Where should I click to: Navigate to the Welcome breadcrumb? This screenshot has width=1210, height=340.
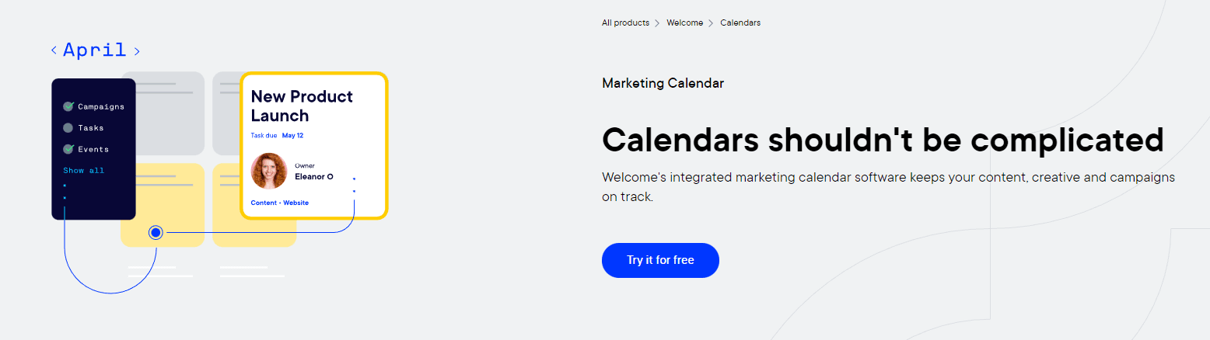point(684,23)
